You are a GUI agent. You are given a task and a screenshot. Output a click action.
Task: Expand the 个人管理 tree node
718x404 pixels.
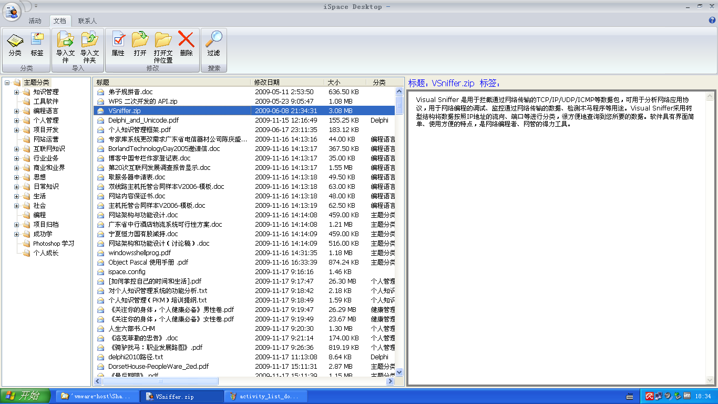pyautogui.click(x=17, y=120)
